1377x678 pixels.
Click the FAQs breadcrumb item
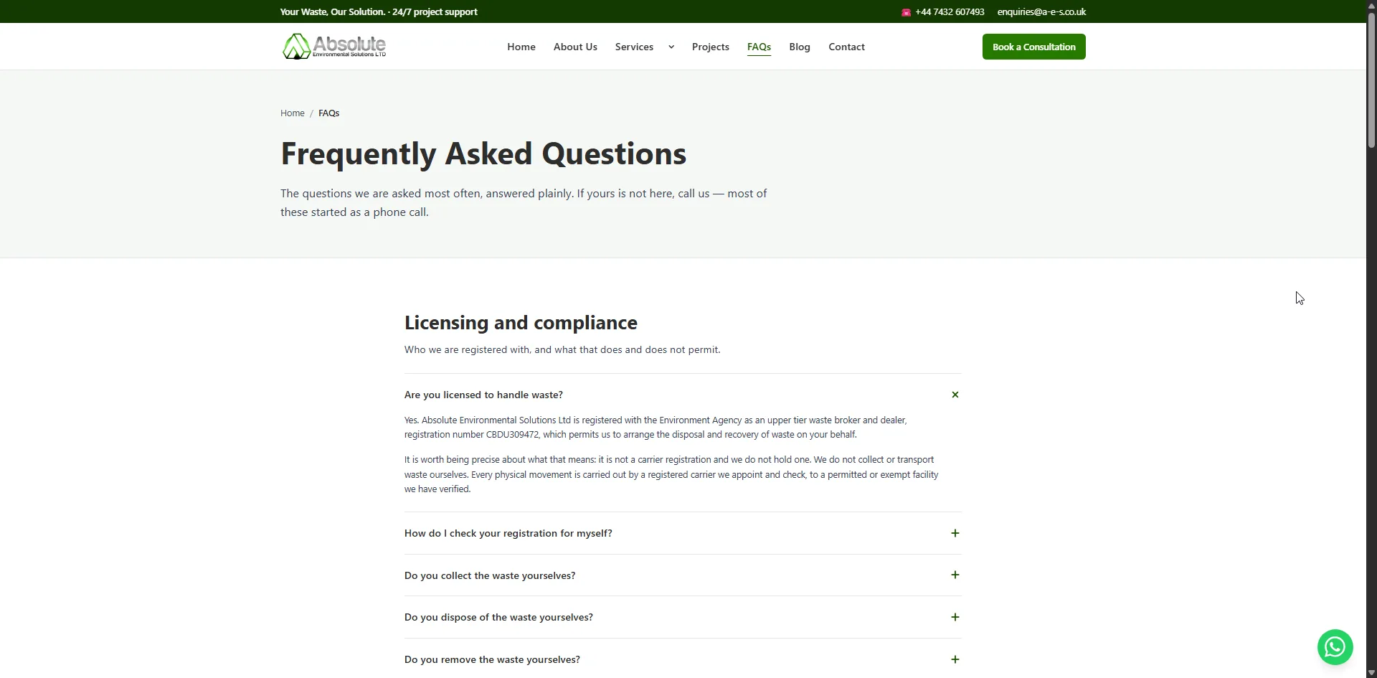[x=328, y=113]
